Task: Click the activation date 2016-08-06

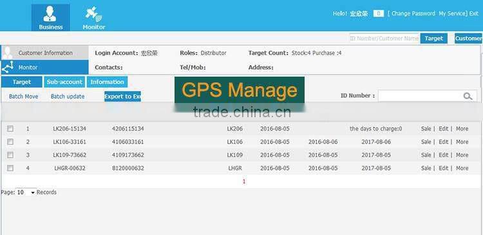Action: click(x=323, y=142)
